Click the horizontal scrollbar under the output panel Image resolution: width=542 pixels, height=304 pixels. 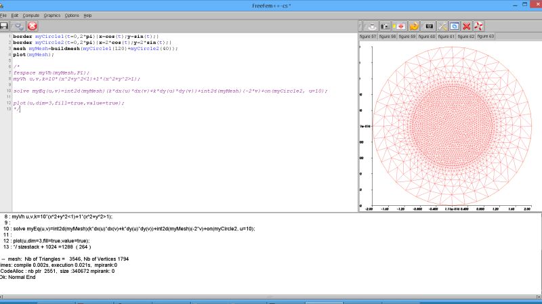[270, 297]
